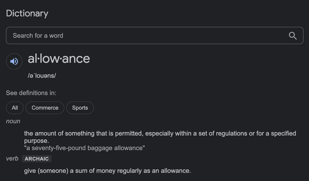309x181 pixels.
Task: Click the verb part-of-speech label
Action: (x=12, y=158)
